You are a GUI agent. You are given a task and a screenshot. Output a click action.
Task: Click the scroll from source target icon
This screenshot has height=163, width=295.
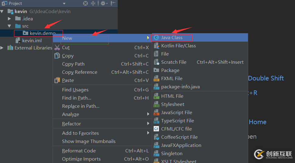pyautogui.click(x=85, y=3)
